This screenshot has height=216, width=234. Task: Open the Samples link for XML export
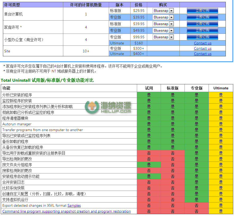[x=74, y=206]
